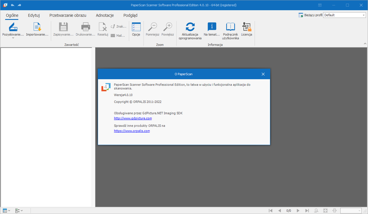Open the Licencja lock icon

[247, 27]
